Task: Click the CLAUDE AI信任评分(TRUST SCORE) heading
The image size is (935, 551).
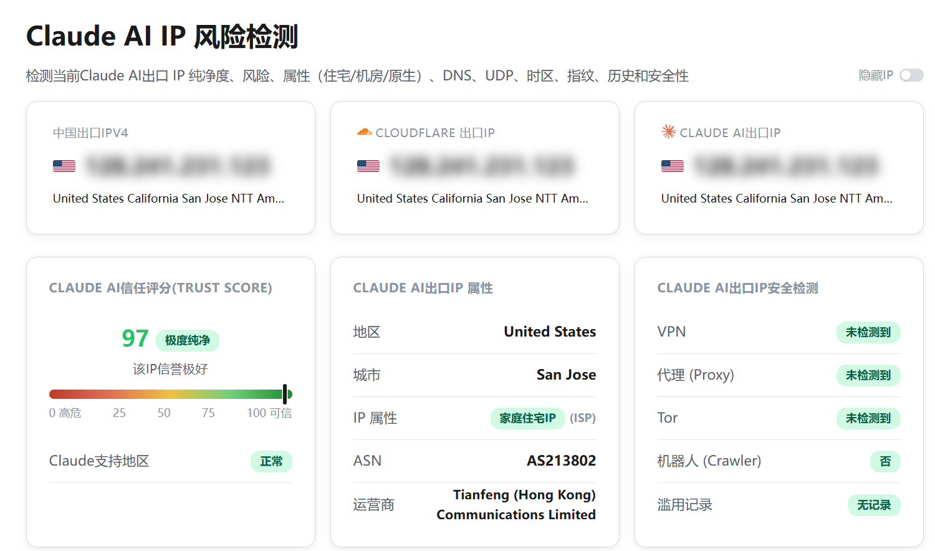Action: point(161,288)
